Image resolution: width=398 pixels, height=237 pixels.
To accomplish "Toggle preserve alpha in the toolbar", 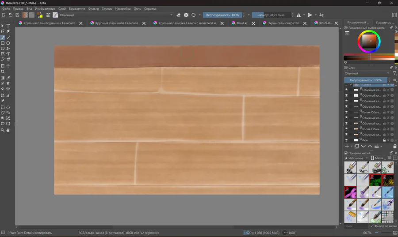I will pyautogui.click(x=186, y=15).
